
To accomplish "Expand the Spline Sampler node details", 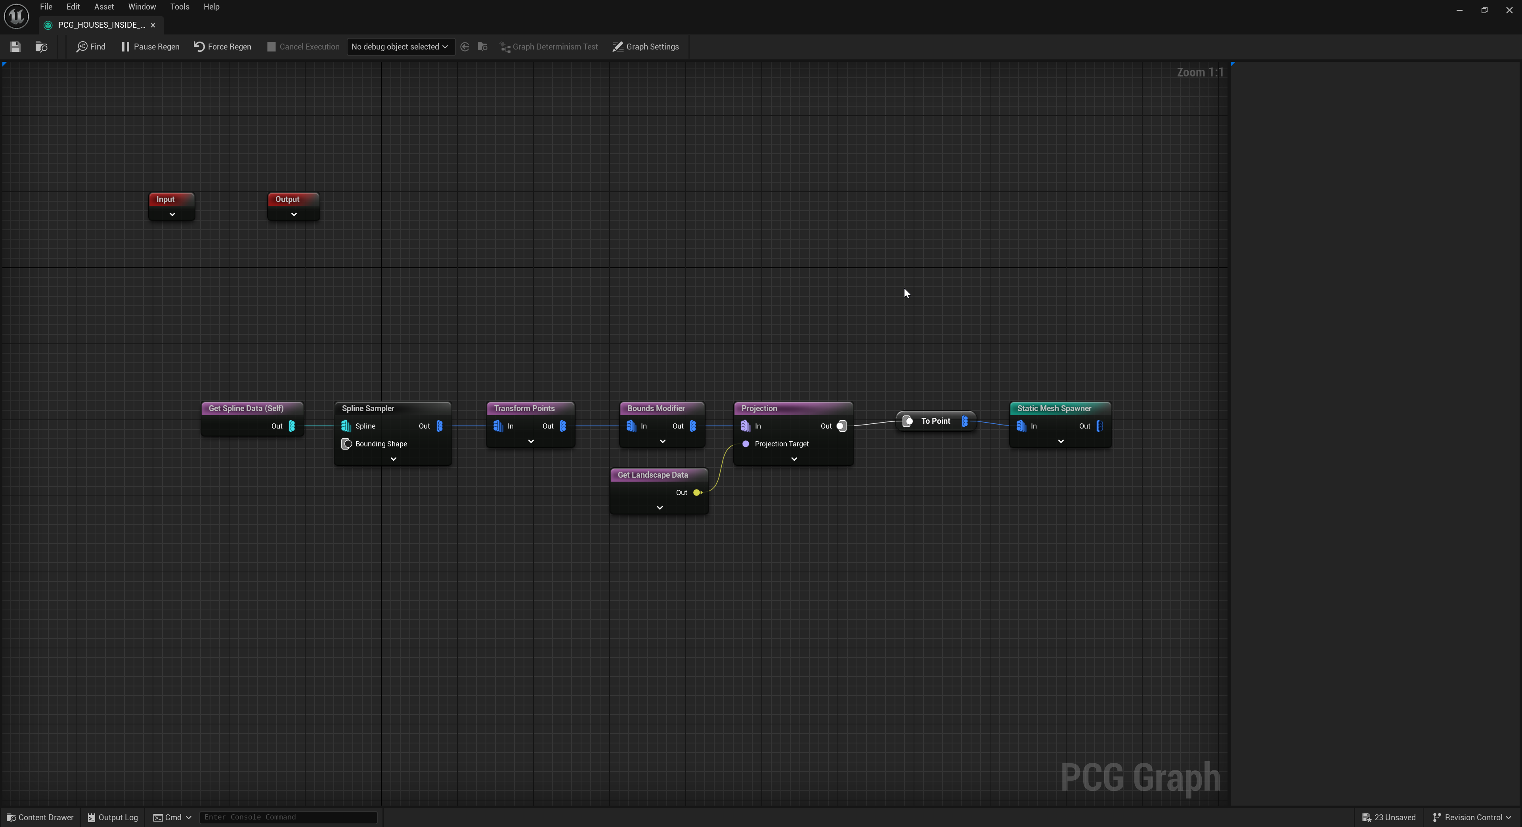I will pos(392,459).
